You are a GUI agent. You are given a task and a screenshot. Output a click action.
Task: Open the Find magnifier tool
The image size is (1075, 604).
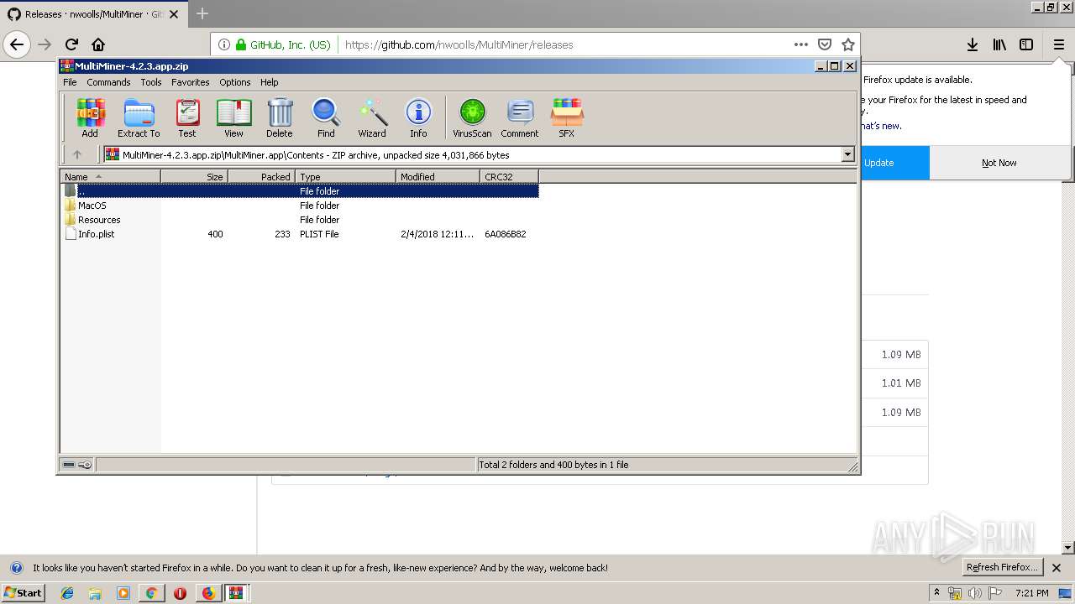[x=326, y=117]
